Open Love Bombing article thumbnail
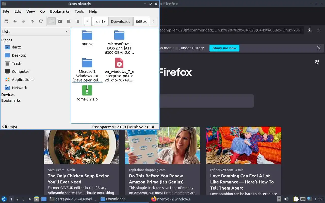This screenshot has width=325, height=203. tap(244, 145)
